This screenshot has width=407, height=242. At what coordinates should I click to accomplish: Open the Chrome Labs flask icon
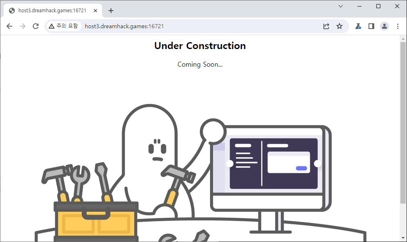coord(358,26)
